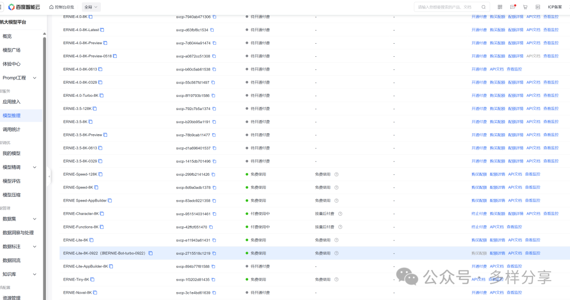
Task: Copy service ID svcp-42ffcf051470
Action: coord(212,227)
